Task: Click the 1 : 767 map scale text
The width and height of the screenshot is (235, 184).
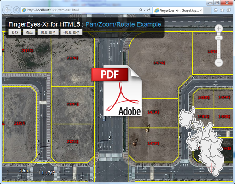Action: pyautogui.click(x=48, y=173)
